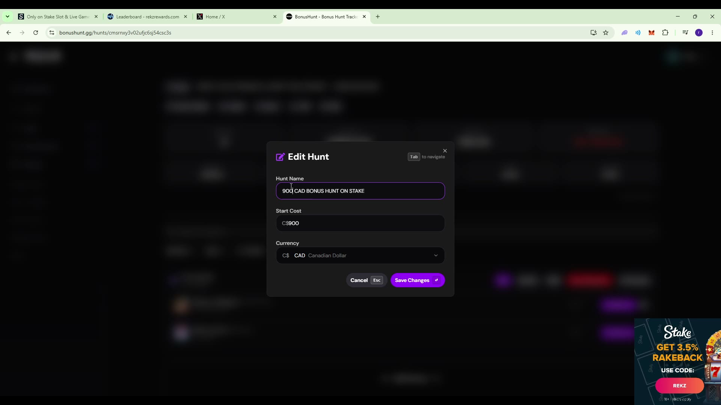
Task: Click the REKZ code button in Stake ad
Action: tap(679, 385)
